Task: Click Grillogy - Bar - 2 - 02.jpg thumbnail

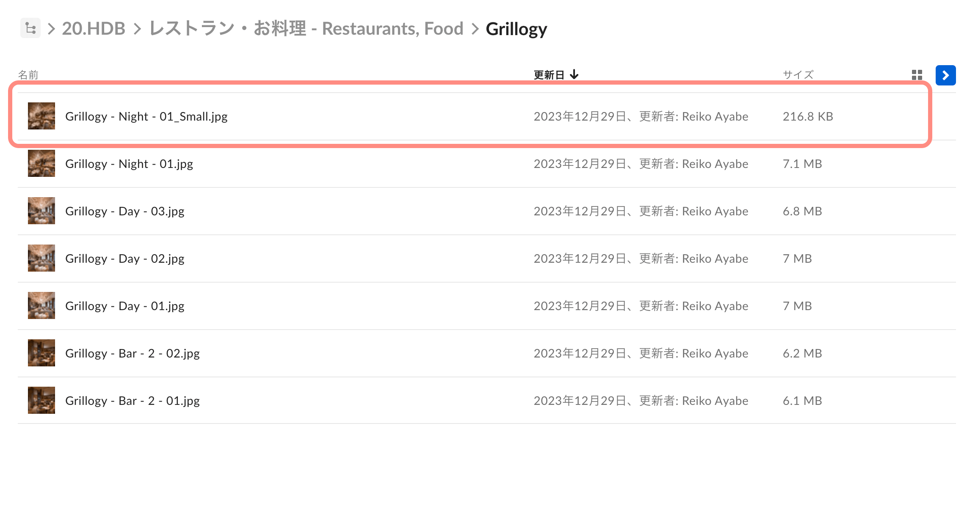Action: click(x=41, y=353)
